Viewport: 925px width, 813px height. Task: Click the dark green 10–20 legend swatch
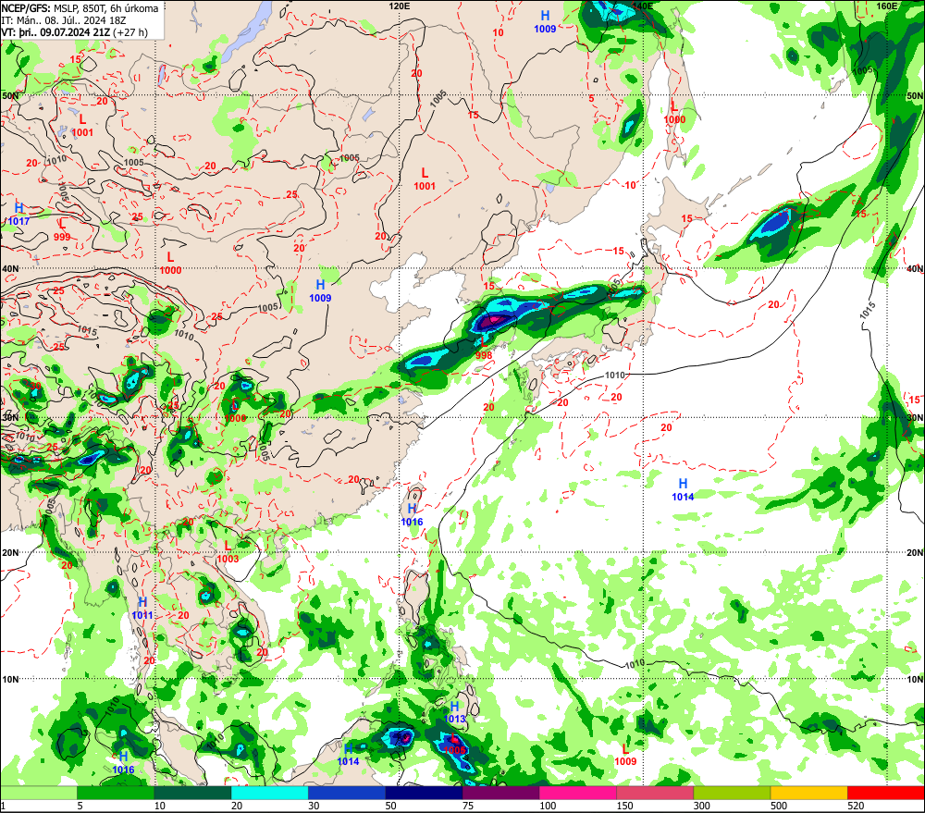(192, 793)
